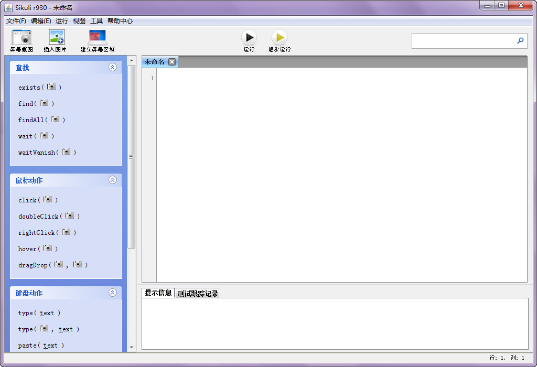Click the 插入图片 insert image icon
The height and width of the screenshot is (367, 537).
(57, 37)
